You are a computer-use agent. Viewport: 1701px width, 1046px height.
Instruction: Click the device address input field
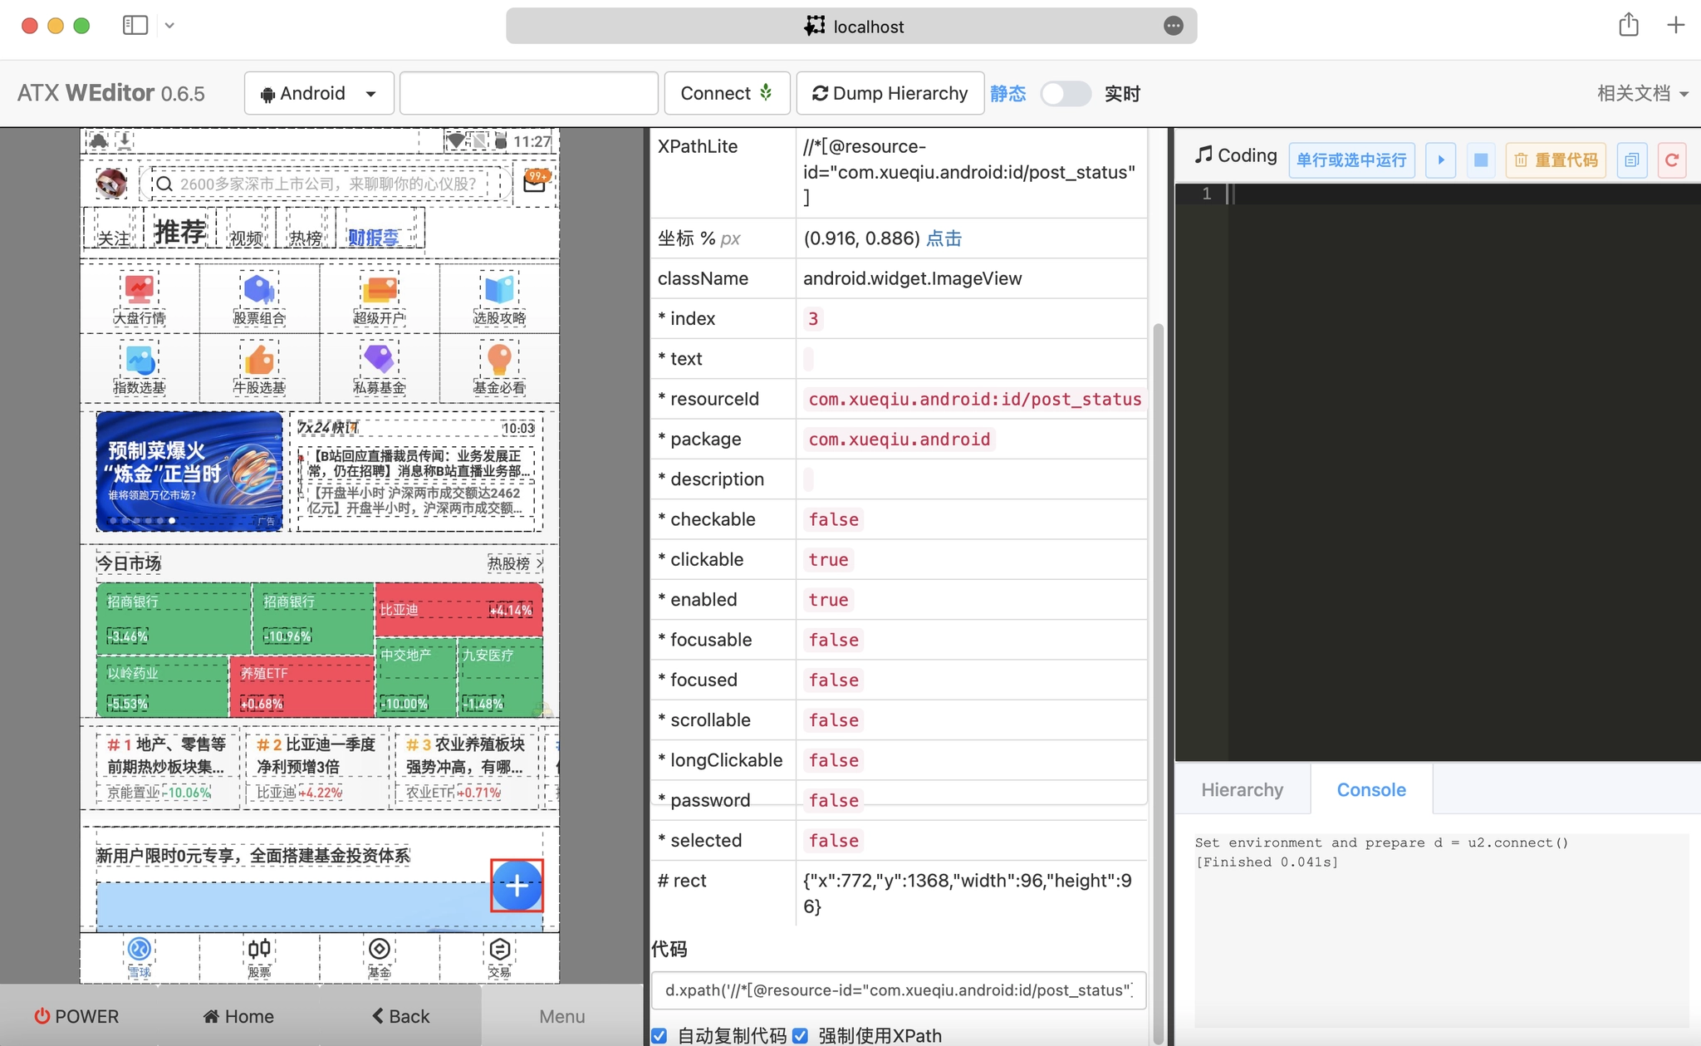pos(529,93)
